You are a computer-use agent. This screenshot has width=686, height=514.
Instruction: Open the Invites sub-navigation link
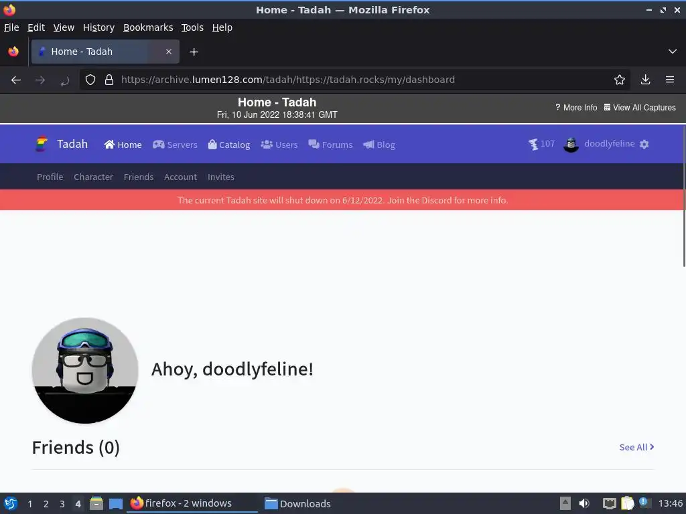click(x=221, y=177)
